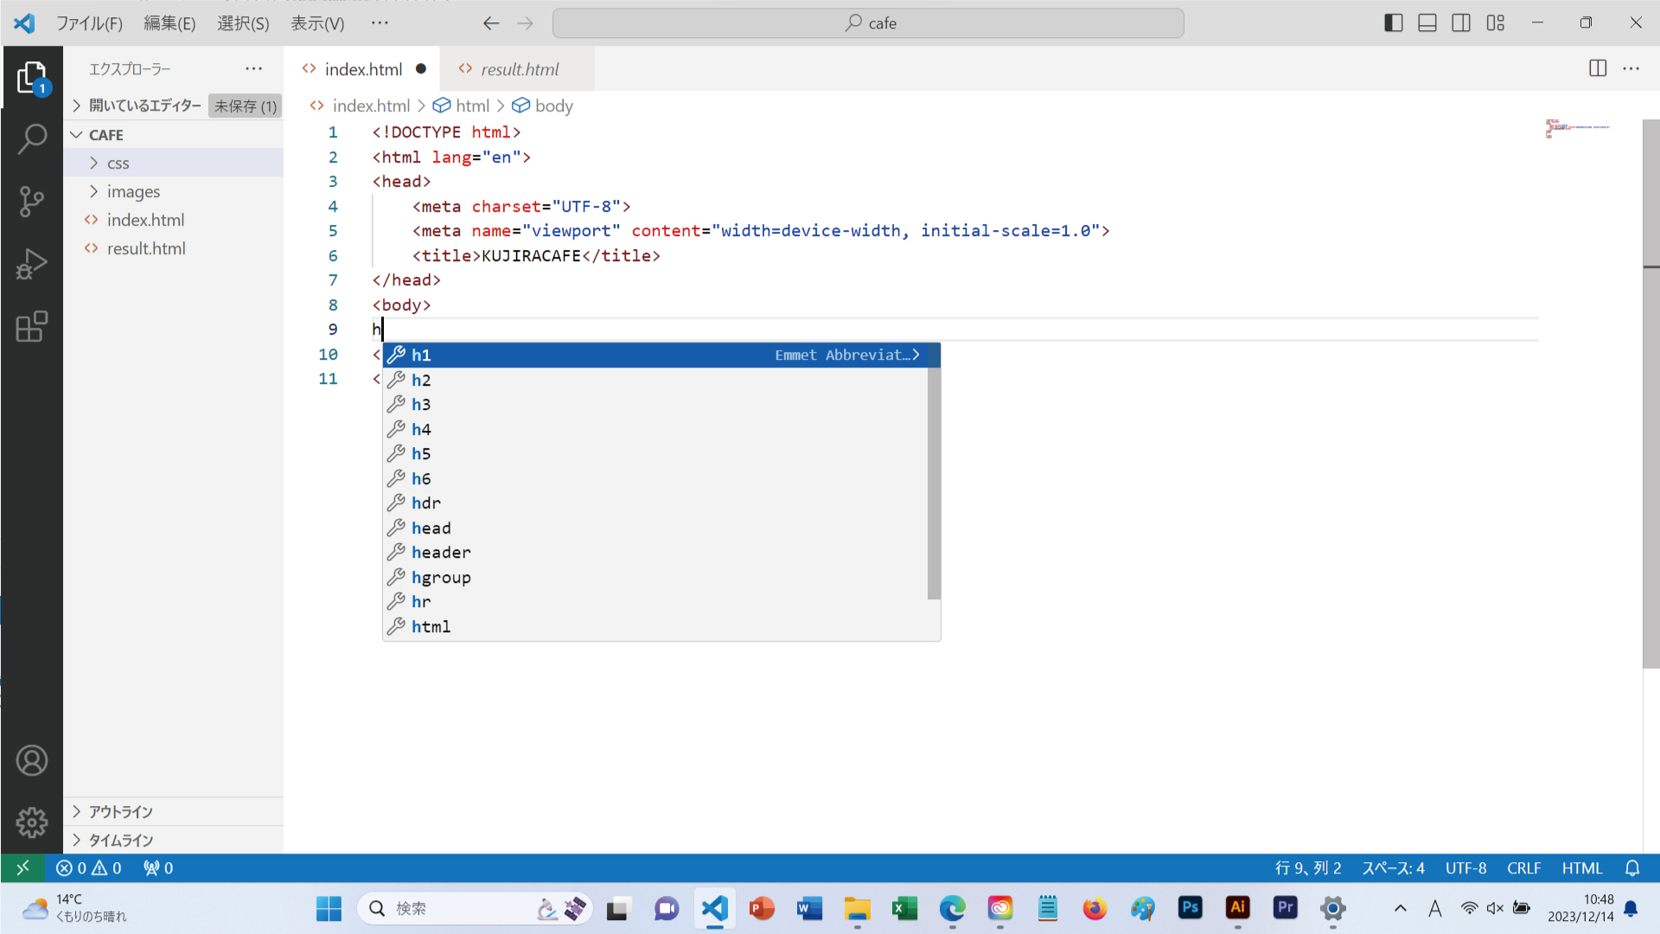Open the Search view
This screenshot has height=934, width=1660.
pyautogui.click(x=32, y=138)
